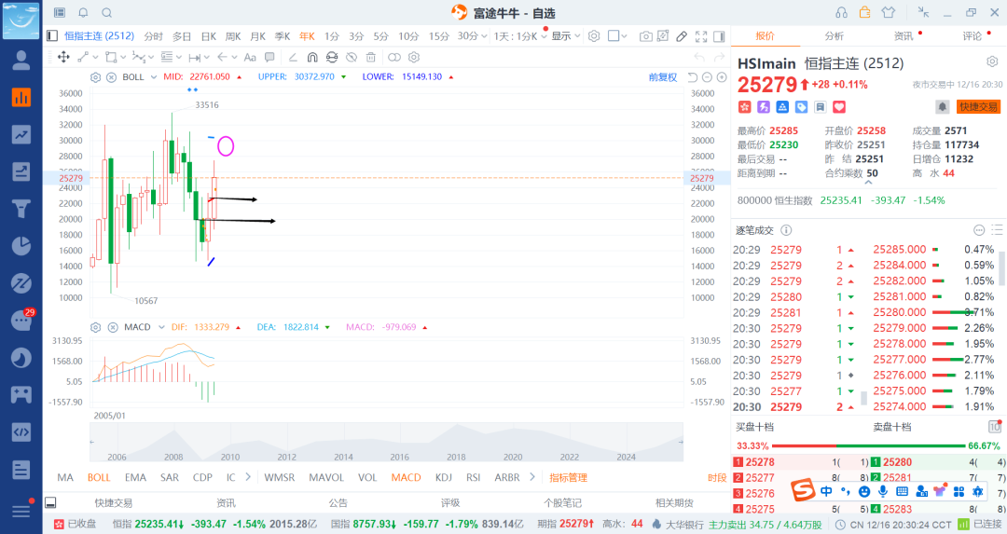Screen dimensions: 1007x534
Task: Open the pie chart sidebar icon
Action: pyautogui.click(x=21, y=246)
